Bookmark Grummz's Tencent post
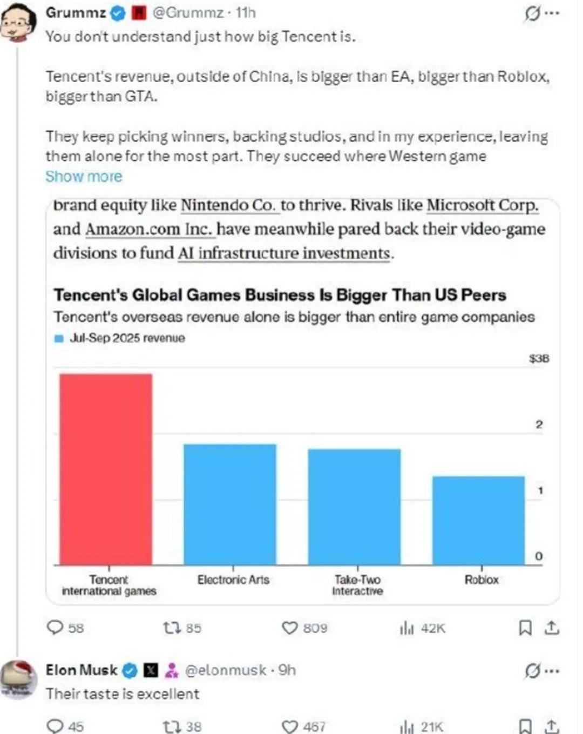 (x=525, y=628)
